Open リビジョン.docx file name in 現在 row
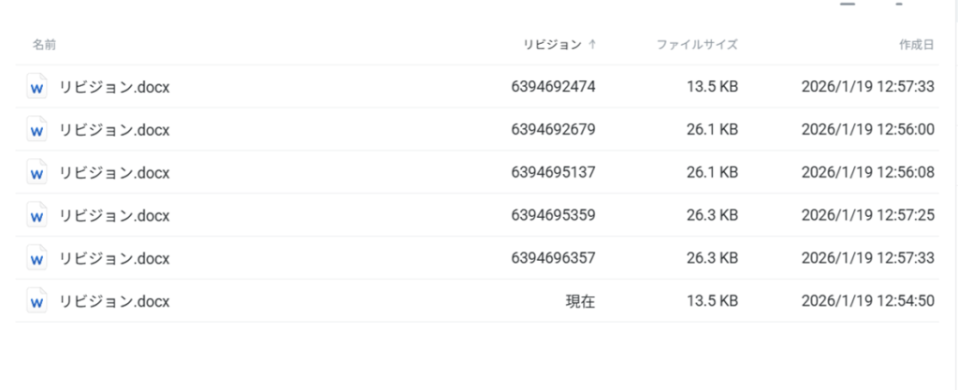Screen dimensions: 958x390 [x=114, y=301]
